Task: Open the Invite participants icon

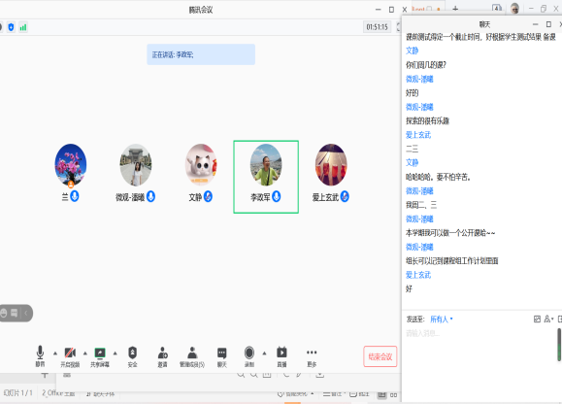Action: coord(162,356)
